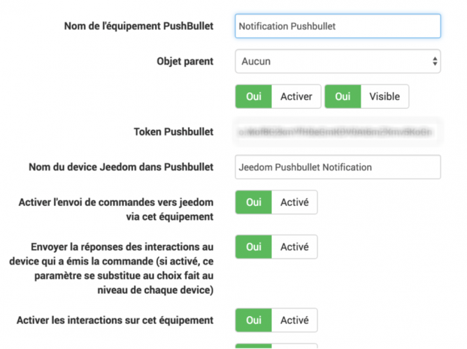This screenshot has height=349, width=467.
Task: Click the Visible text on the visibility switch
Action: click(385, 96)
